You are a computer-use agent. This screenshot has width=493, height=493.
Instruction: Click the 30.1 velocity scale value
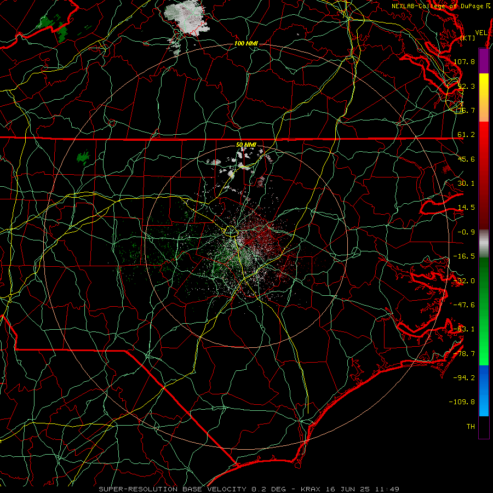pyautogui.click(x=466, y=184)
